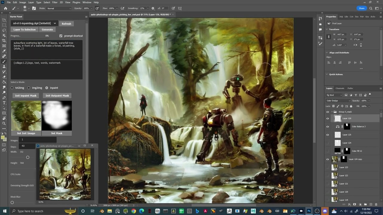Select the Eyedropper tool

coord(4,51)
